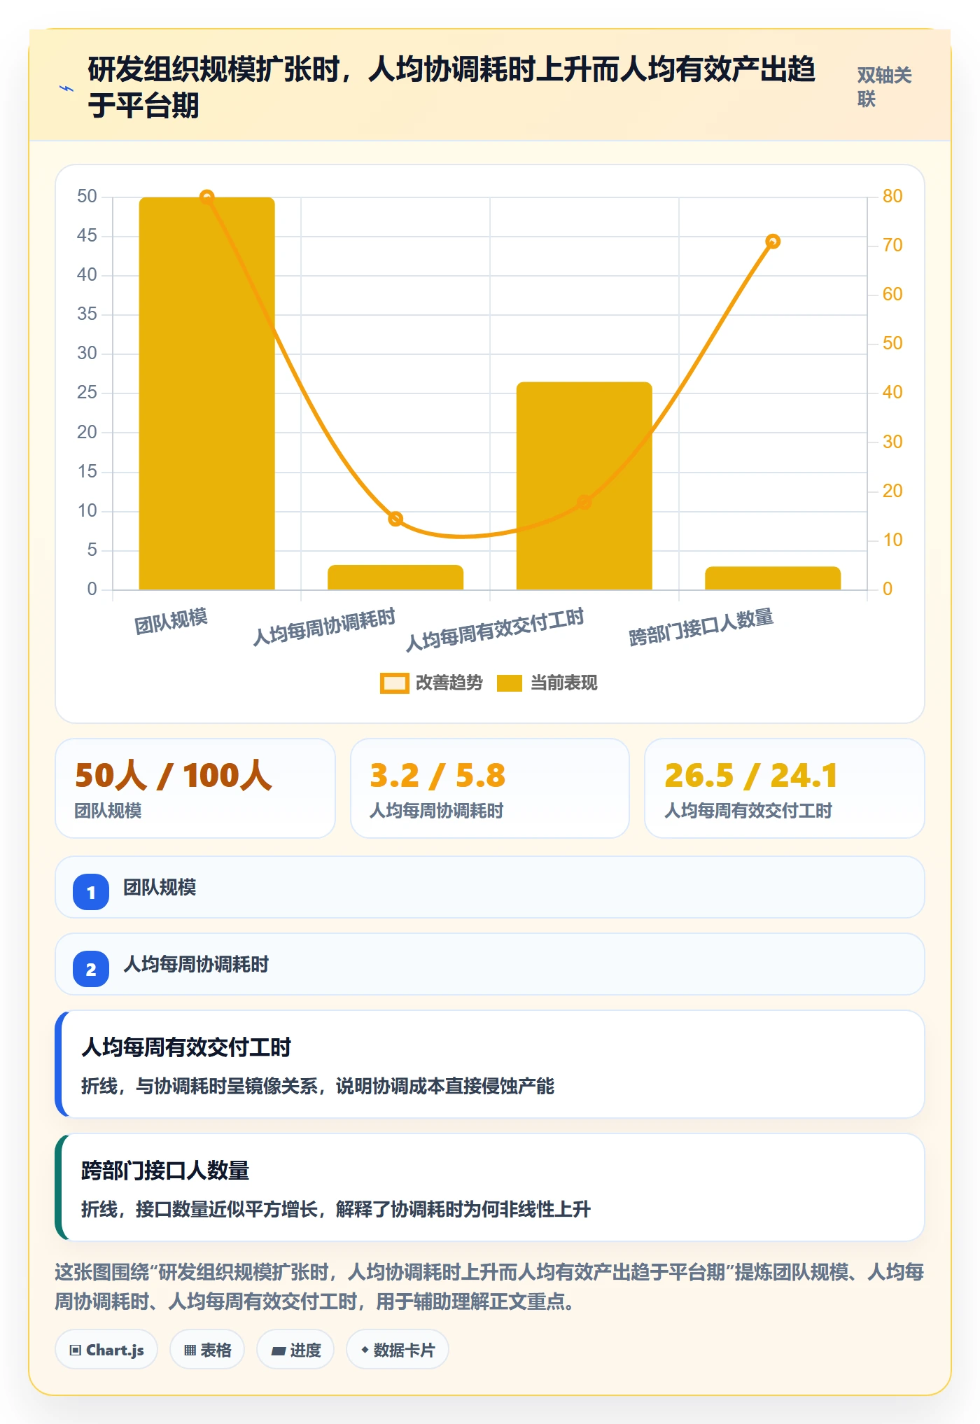The width and height of the screenshot is (980, 1424).
Task: Click the 表格 tag label
Action: pyautogui.click(x=216, y=1350)
